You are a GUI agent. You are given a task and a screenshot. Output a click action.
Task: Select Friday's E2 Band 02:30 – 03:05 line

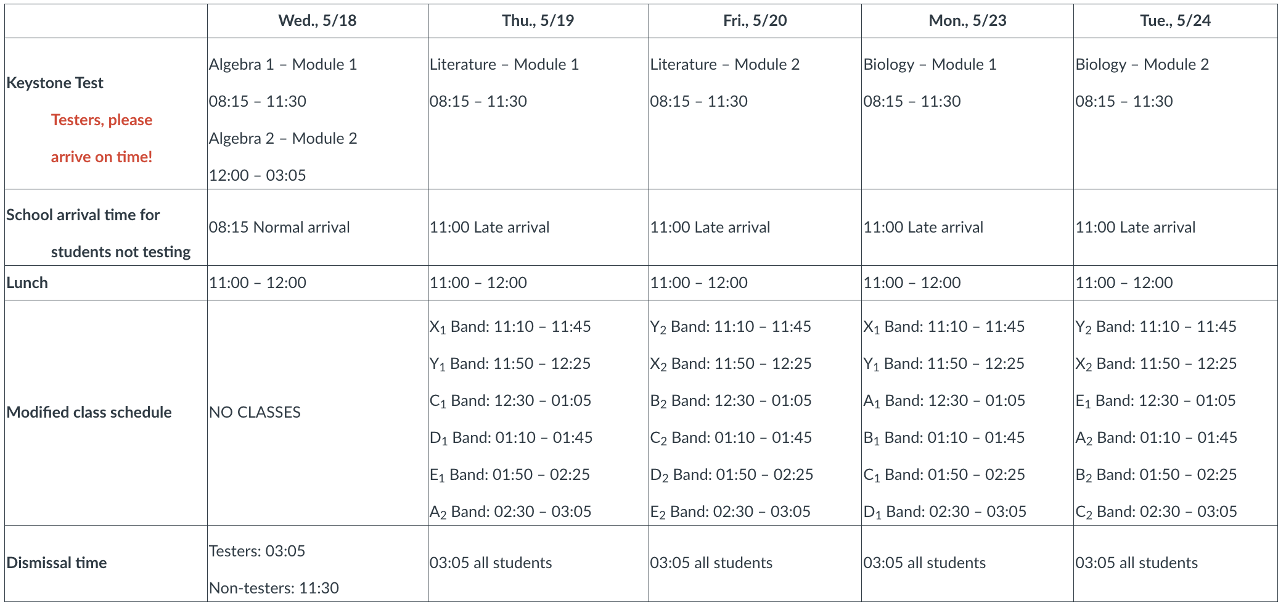coord(730,512)
